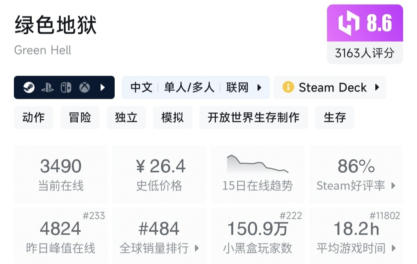The width and height of the screenshot is (417, 264).
Task: Click the Xbox platform icon
Action: click(85, 88)
